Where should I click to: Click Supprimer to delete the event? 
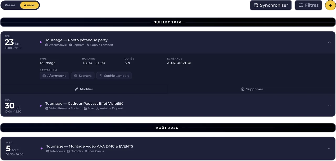252,89
